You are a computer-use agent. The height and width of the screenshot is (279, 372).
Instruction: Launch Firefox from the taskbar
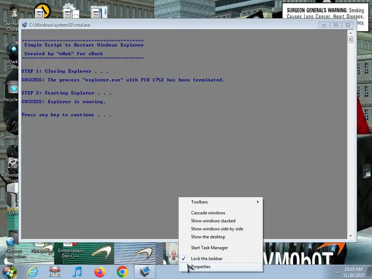[100, 272]
